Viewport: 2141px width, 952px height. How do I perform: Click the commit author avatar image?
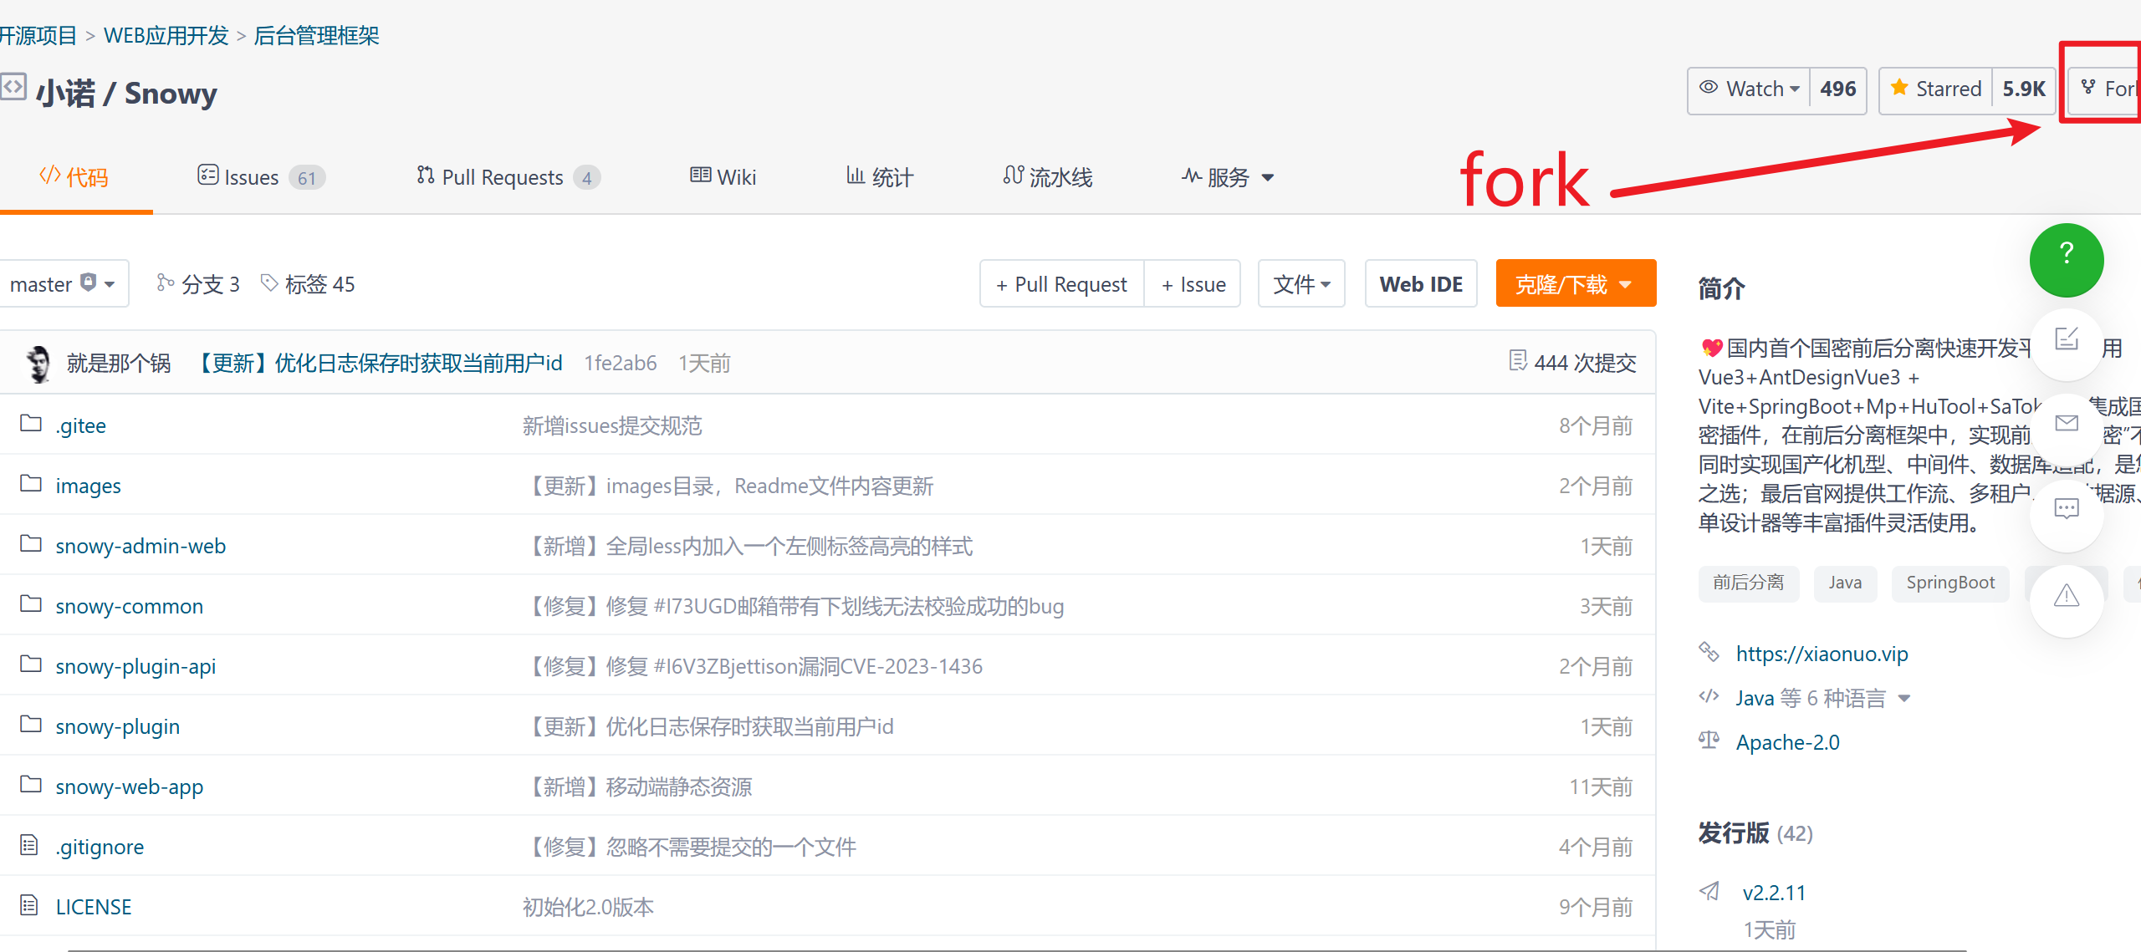[38, 364]
